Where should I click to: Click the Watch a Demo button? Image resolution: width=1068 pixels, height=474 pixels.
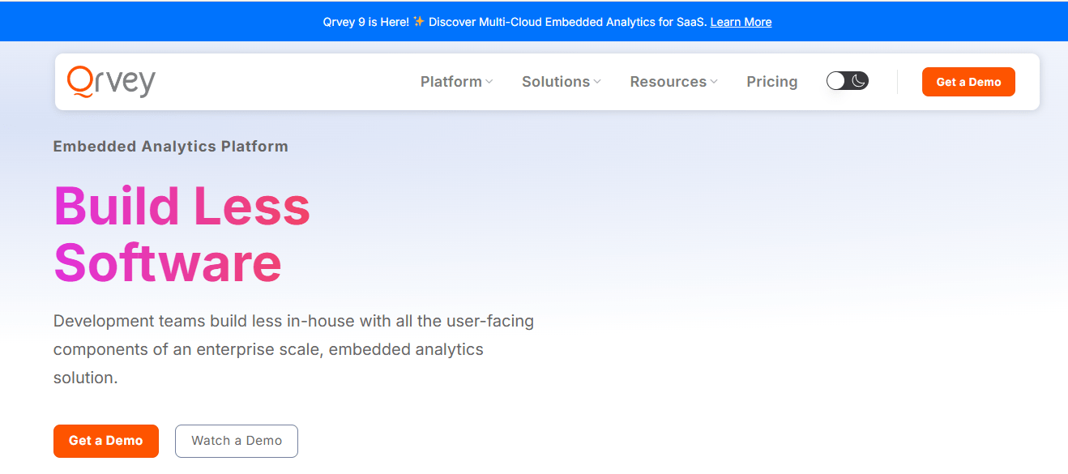[x=237, y=441]
